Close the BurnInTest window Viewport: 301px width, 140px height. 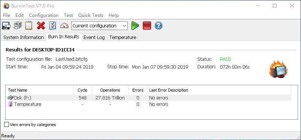[x=292, y=6]
